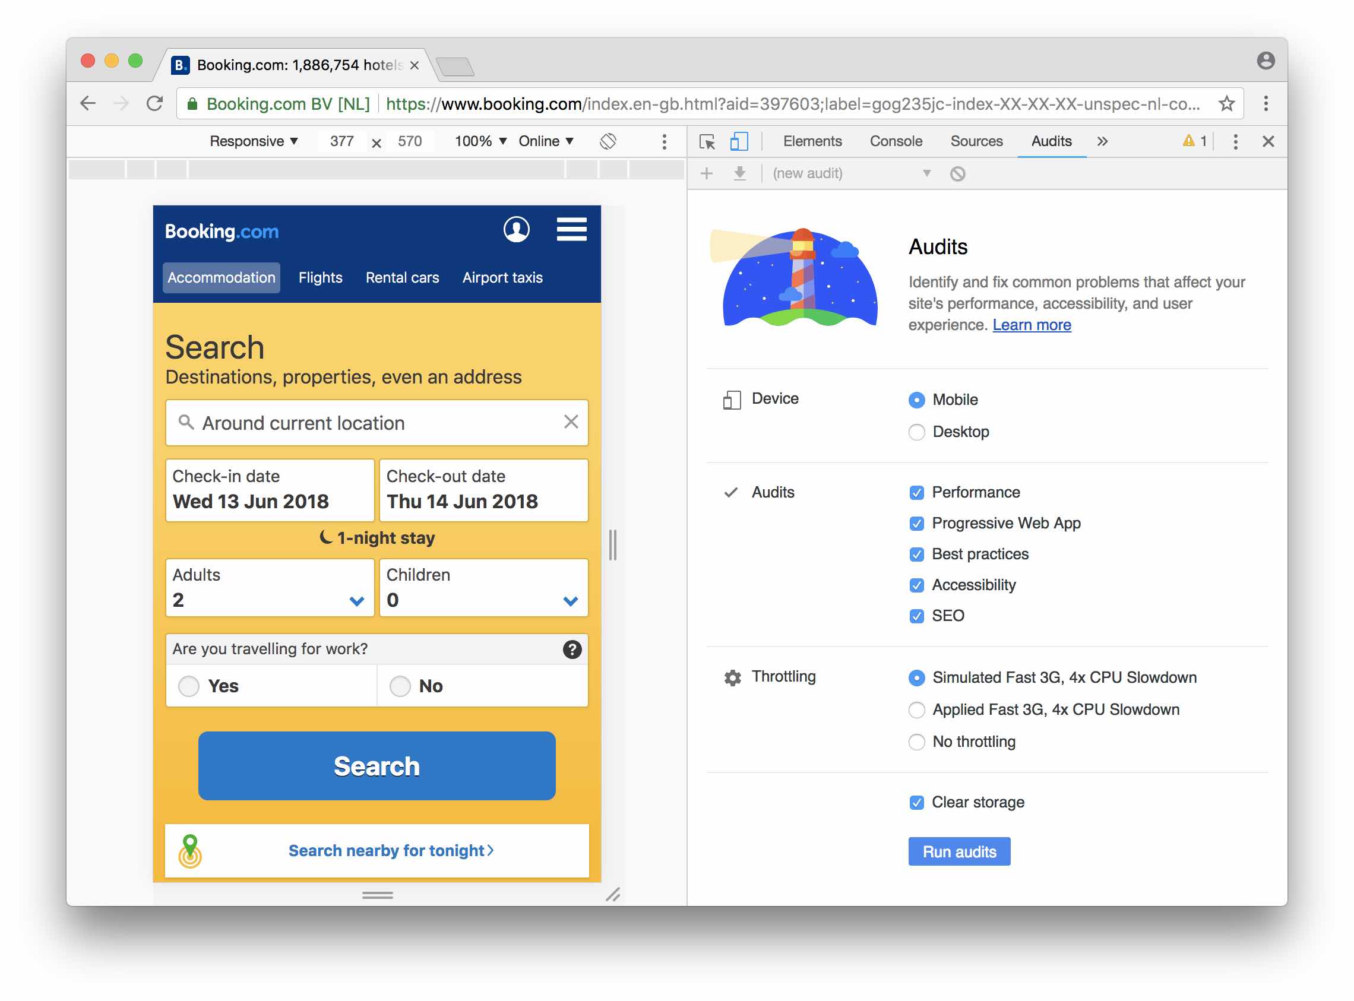Open the 100% zoom dropdown
Image resolution: width=1354 pixels, height=1001 pixels.
[x=480, y=141]
